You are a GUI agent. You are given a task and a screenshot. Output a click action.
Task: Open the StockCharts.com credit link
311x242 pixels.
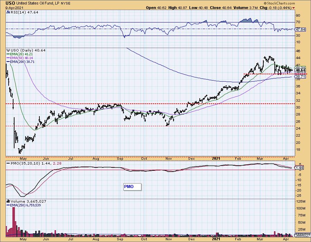tap(279, 3)
